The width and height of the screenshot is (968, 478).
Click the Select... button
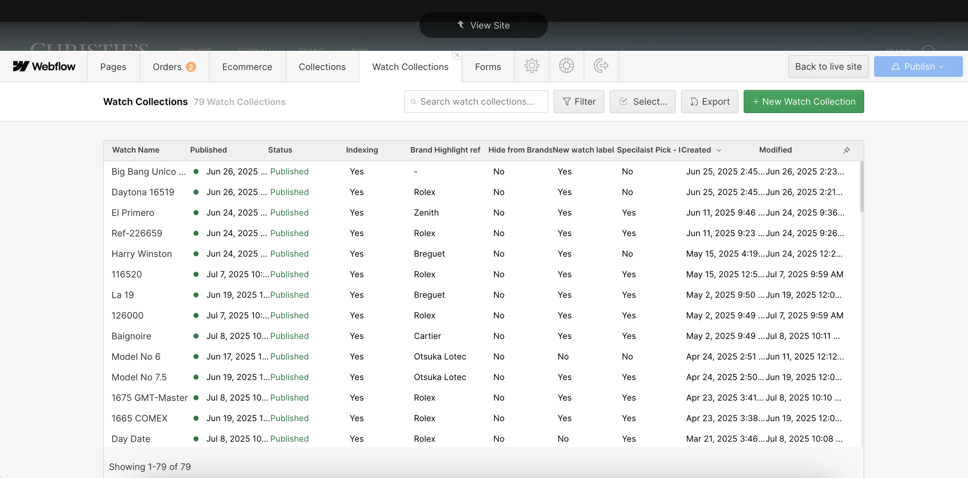(x=642, y=101)
